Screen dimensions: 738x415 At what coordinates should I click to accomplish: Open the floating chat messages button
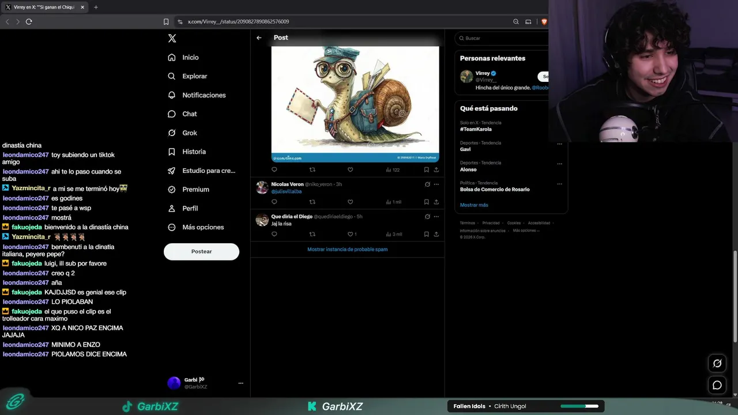(717, 385)
